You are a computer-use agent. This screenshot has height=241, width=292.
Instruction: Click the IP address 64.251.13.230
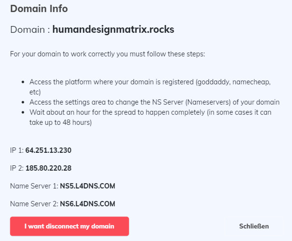pyautogui.click(x=48, y=150)
